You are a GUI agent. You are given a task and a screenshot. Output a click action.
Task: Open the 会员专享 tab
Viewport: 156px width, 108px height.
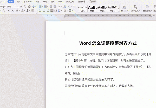click(82, 2)
